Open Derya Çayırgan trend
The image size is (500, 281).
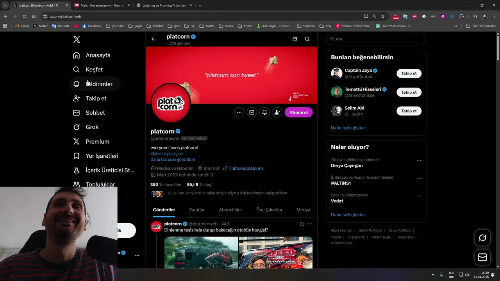(347, 165)
